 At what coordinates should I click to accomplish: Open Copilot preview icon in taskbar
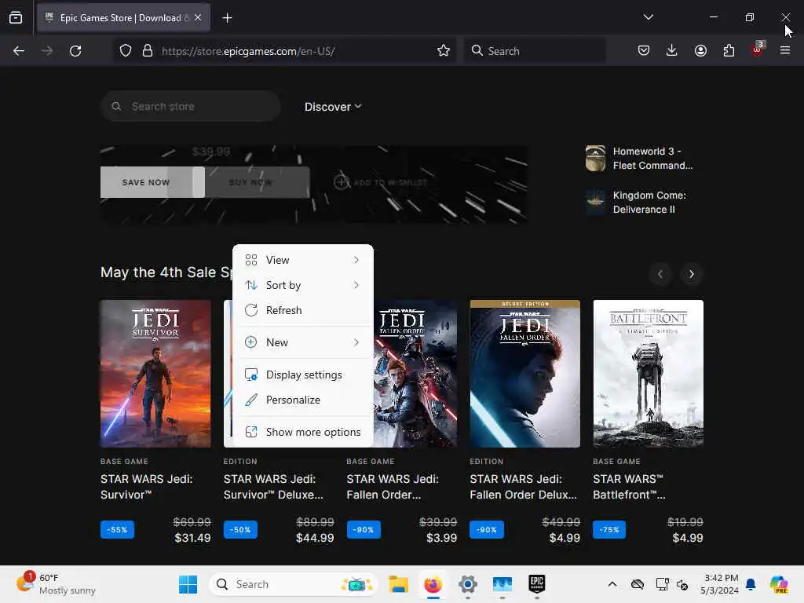pyautogui.click(x=779, y=584)
